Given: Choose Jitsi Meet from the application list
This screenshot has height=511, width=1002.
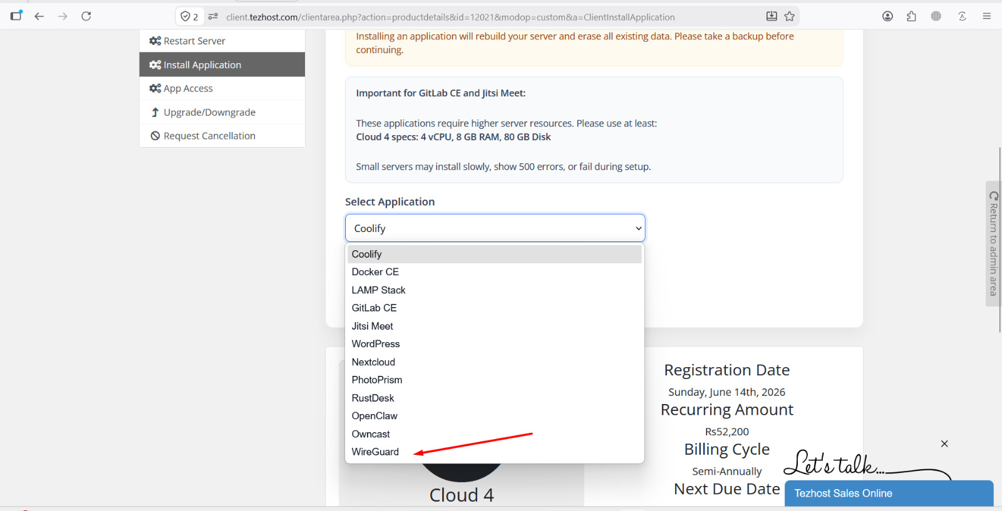Looking at the screenshot, I should [495, 326].
